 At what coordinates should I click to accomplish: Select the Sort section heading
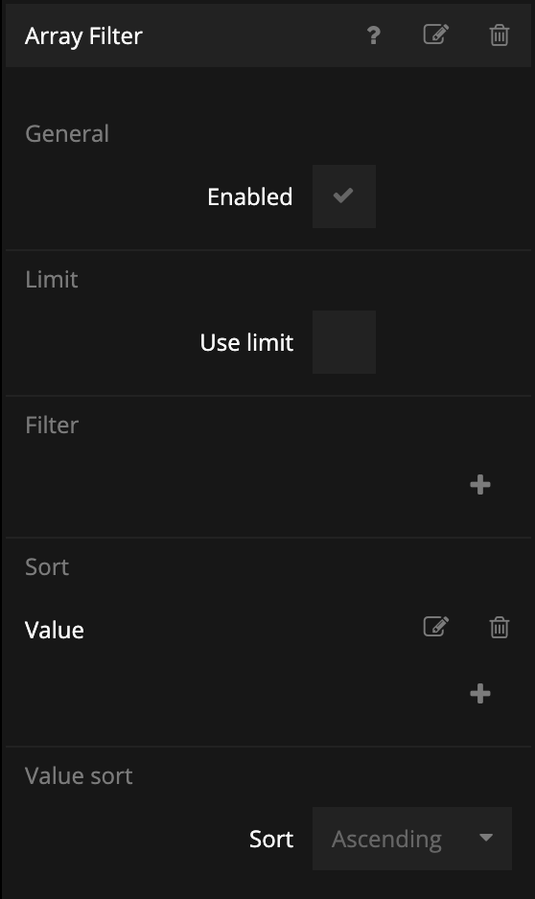47,567
